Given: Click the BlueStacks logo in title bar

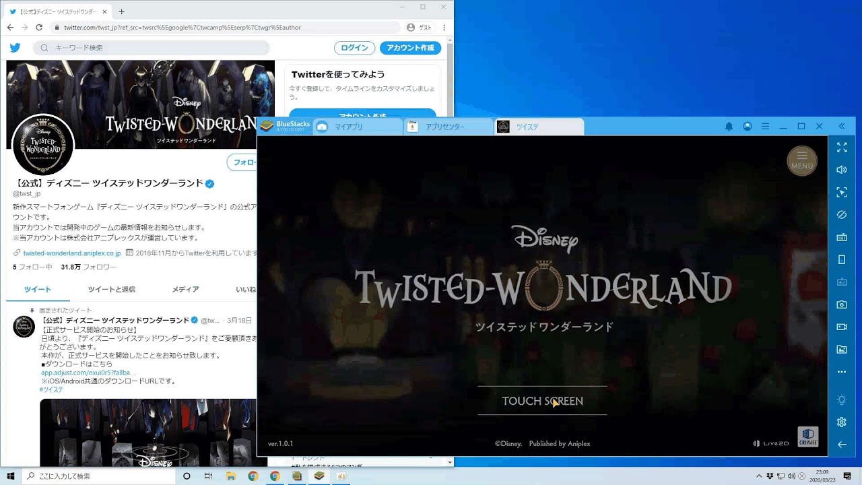Looking at the screenshot, I should click(267, 126).
